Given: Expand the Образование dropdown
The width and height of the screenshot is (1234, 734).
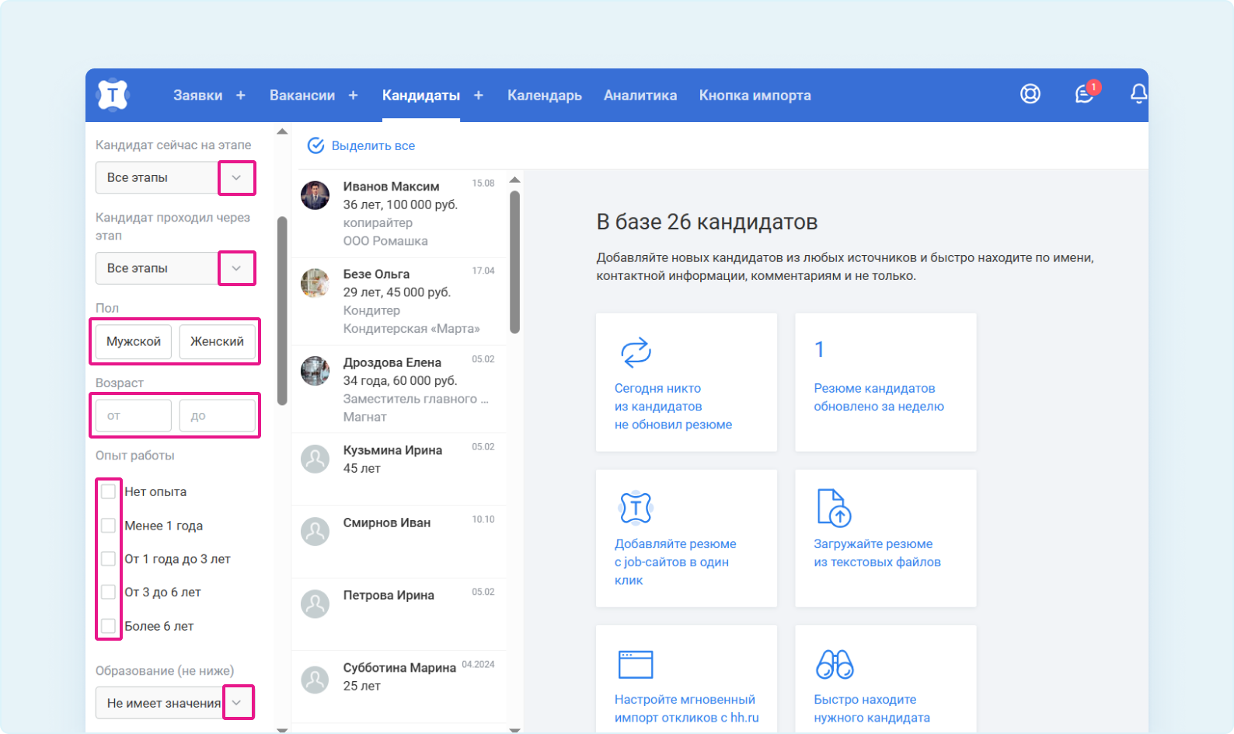Looking at the screenshot, I should click(238, 703).
